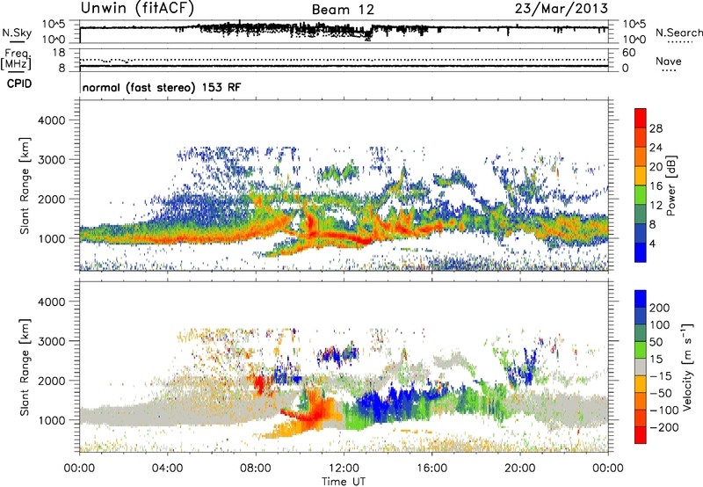Click the "08:00" time axis tick
This screenshot has width=703, height=487.
click(256, 469)
